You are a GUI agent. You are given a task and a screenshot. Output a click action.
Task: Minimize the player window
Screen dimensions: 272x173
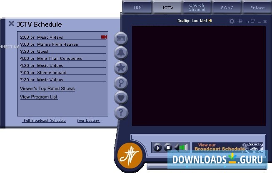tap(260, 22)
